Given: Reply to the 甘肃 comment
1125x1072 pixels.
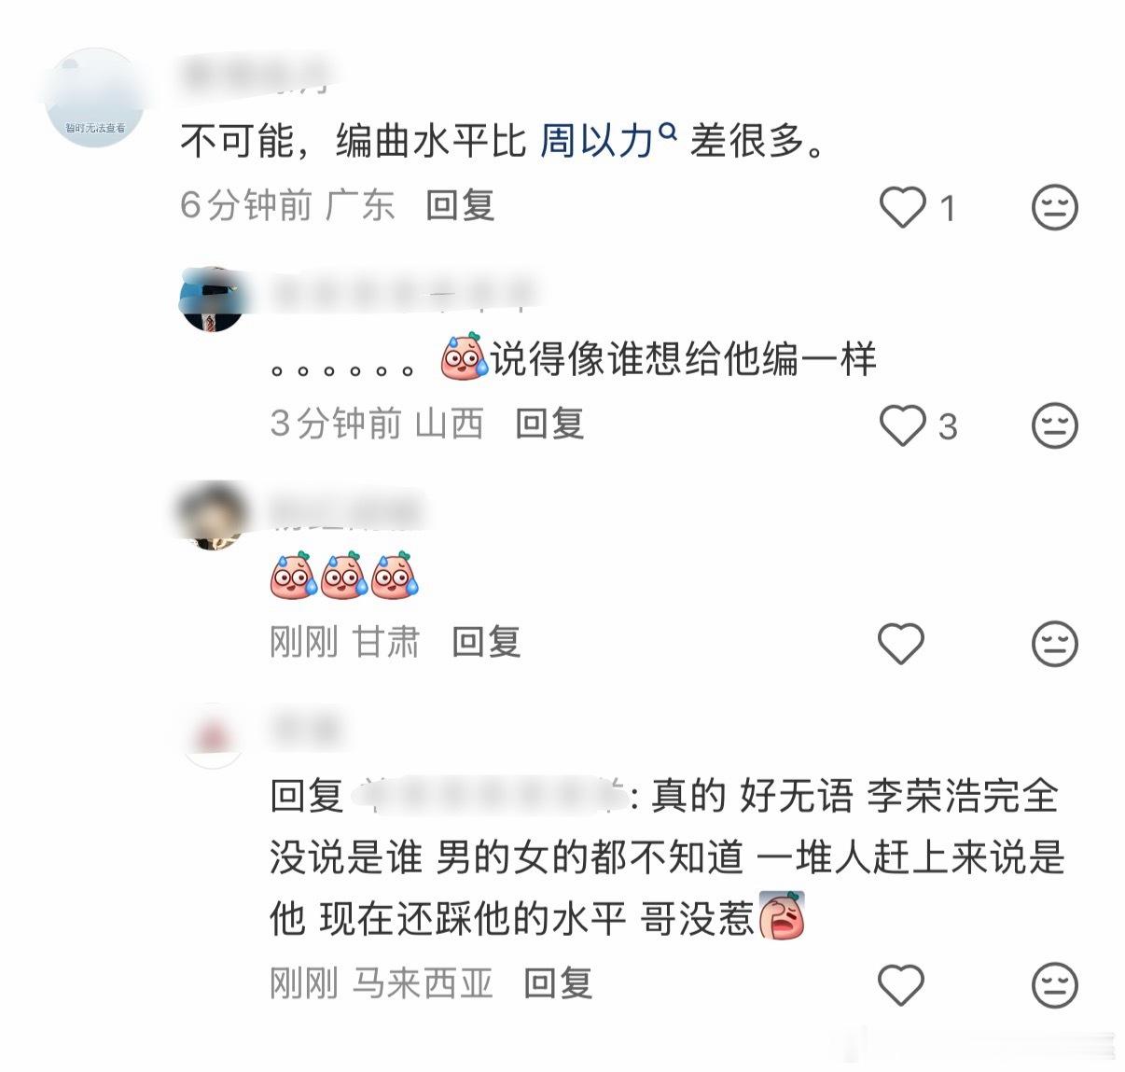Looking at the screenshot, I should coord(486,642).
